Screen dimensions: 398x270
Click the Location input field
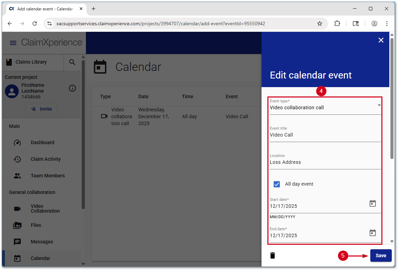[325, 162]
